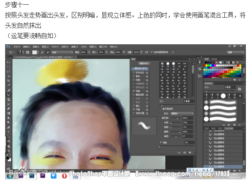251x181 pixels.
Task: Pick the red swatch in Swatches panel
Action: click(x=205, y=65)
